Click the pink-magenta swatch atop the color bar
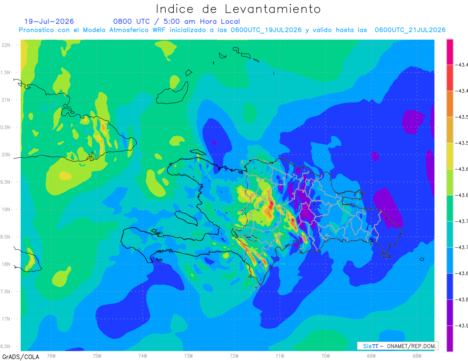 pos(450,52)
